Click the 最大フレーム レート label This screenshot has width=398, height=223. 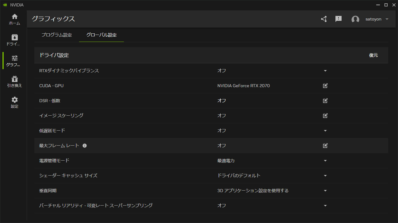(59, 146)
